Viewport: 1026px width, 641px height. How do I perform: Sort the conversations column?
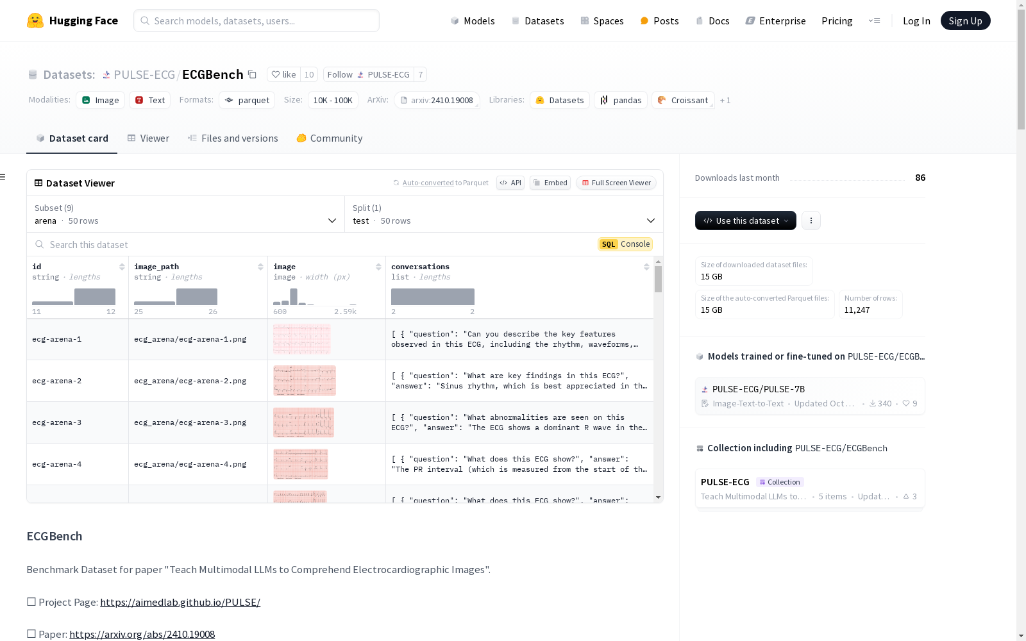[x=646, y=267]
